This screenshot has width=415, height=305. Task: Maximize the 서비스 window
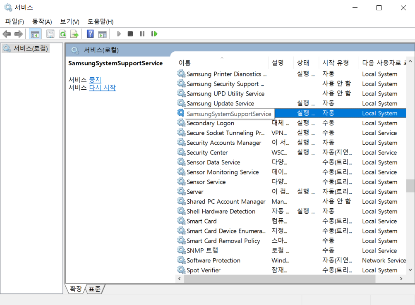[379, 8]
